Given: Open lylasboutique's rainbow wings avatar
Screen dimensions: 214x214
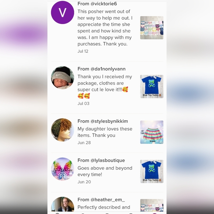Looking at the screenshot, I should (x=62, y=169).
